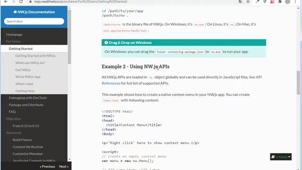Open the FAQ sidebar entry
The image size is (302, 170).
pyautogui.click(x=12, y=112)
